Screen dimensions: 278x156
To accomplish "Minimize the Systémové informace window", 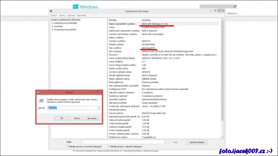I will point(209,11).
